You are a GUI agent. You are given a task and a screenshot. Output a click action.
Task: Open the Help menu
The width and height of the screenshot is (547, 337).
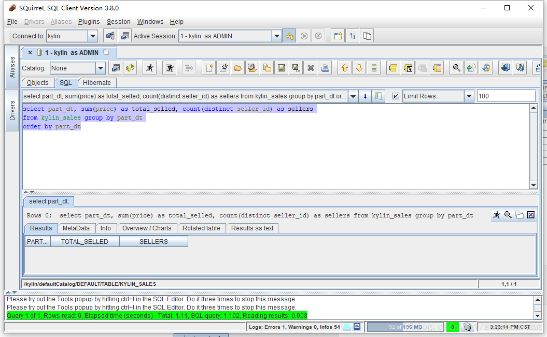click(176, 22)
